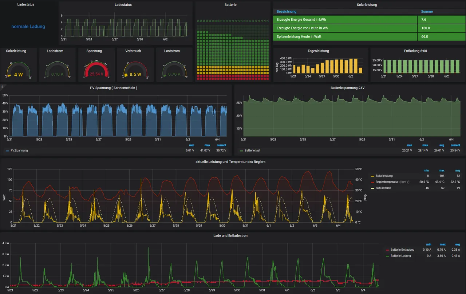
Task: Toggle the Batterie.last series in the legend
Action: (x=252, y=150)
